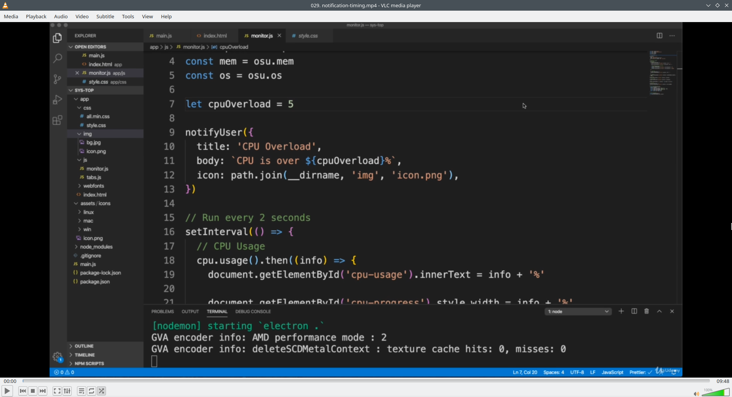Toggle VLC random shuffle

pos(101,391)
